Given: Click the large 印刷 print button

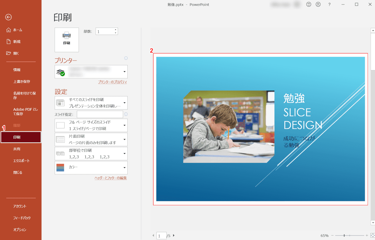Looking at the screenshot, I should [67, 40].
